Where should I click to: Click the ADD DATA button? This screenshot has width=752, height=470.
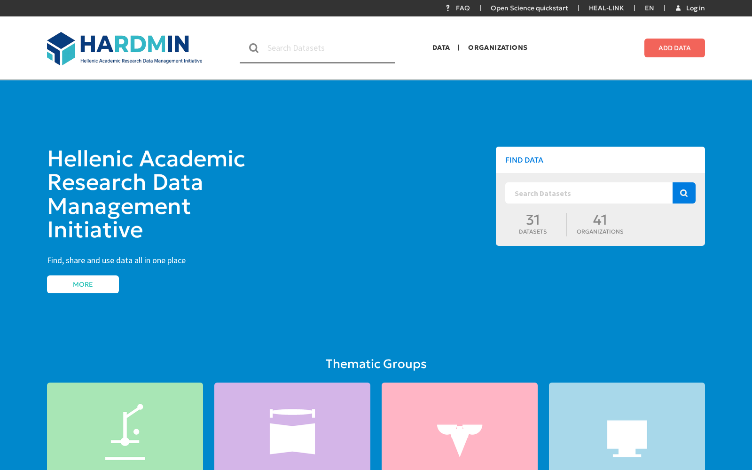click(x=674, y=48)
